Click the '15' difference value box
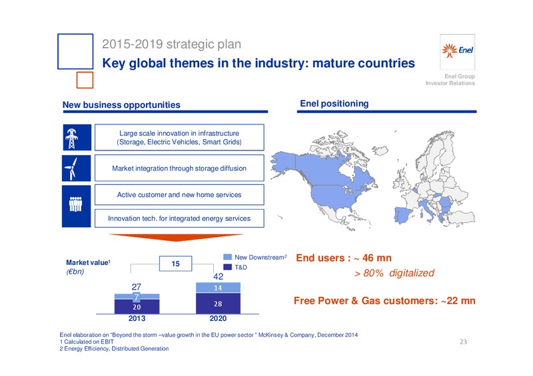The width and height of the screenshot is (533, 376). click(x=175, y=264)
